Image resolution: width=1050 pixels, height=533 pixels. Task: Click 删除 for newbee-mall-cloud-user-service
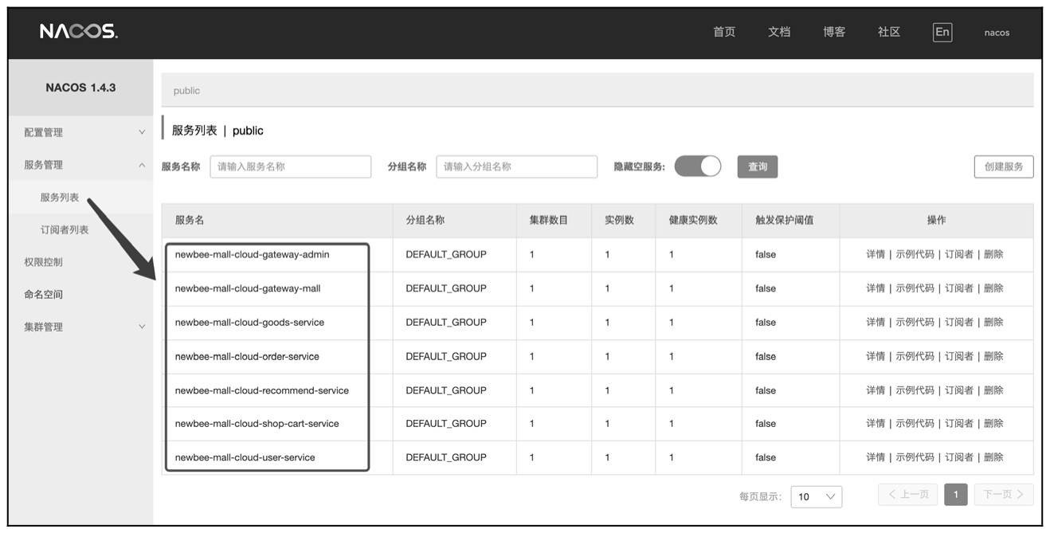[x=993, y=457]
